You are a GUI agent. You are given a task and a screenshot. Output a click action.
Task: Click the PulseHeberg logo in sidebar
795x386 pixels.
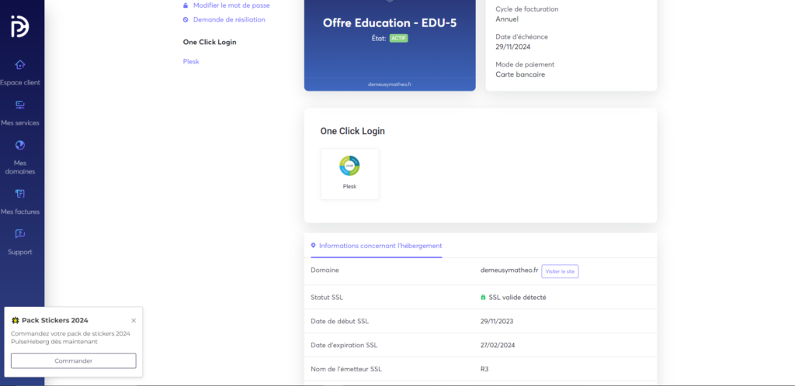click(20, 26)
